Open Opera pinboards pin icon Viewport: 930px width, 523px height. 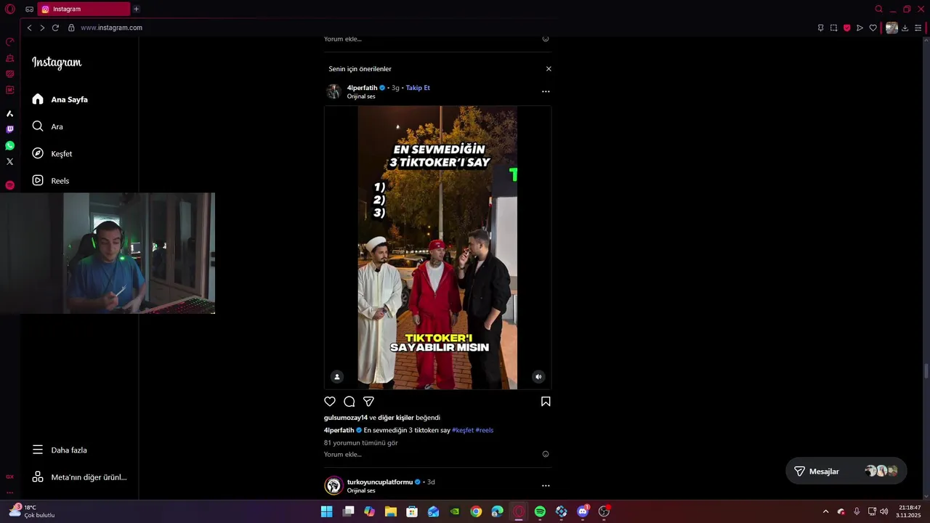pos(820,28)
